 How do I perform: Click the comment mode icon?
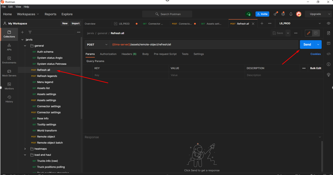316,33
